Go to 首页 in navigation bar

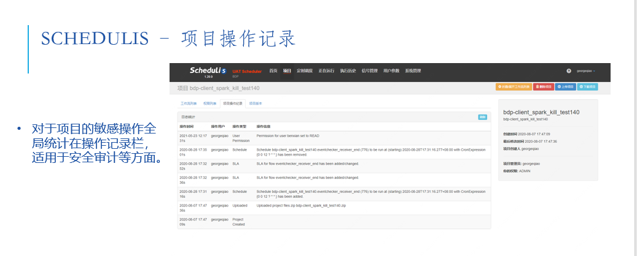[x=273, y=71]
